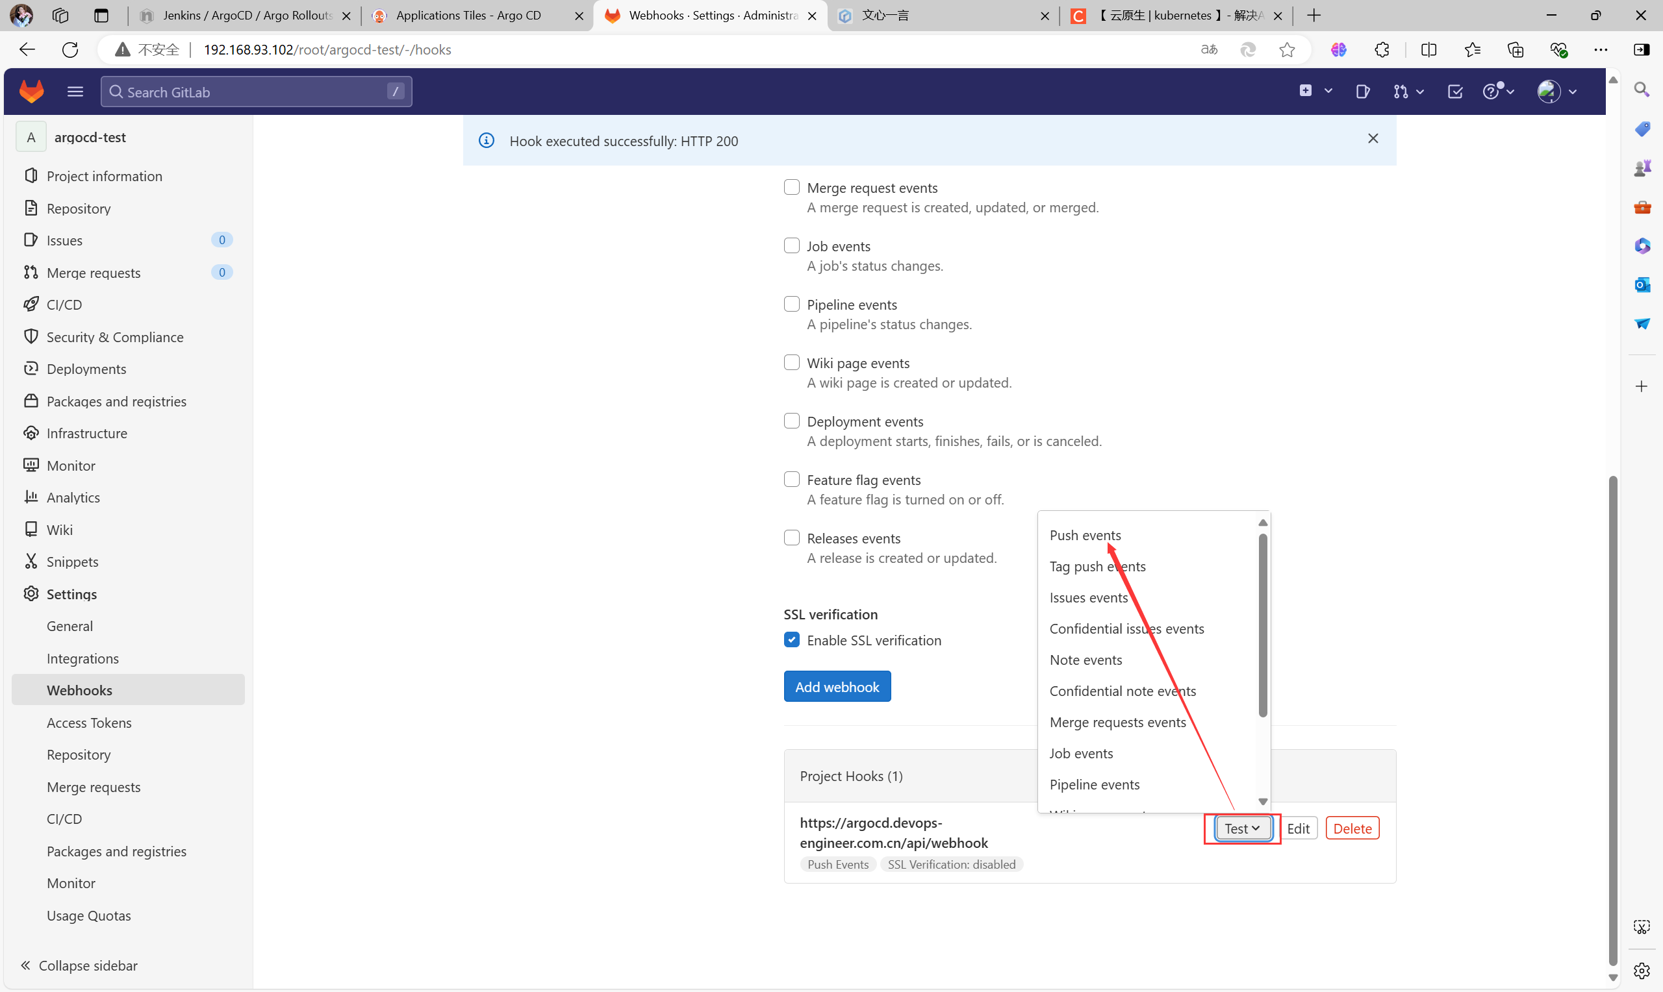Select Pipeline events from test menu
This screenshot has height=992, width=1663.
click(x=1094, y=784)
